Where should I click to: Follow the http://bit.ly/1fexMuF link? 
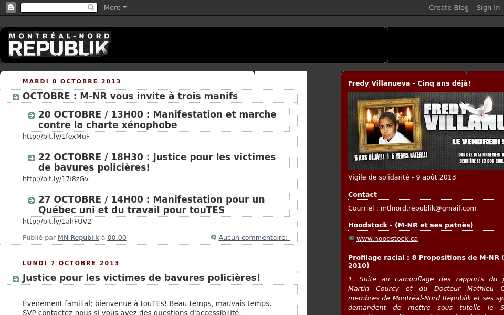(56, 136)
